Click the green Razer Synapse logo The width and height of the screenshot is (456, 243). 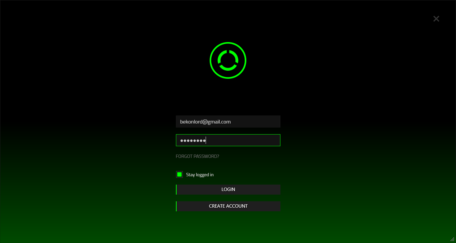pyautogui.click(x=228, y=60)
